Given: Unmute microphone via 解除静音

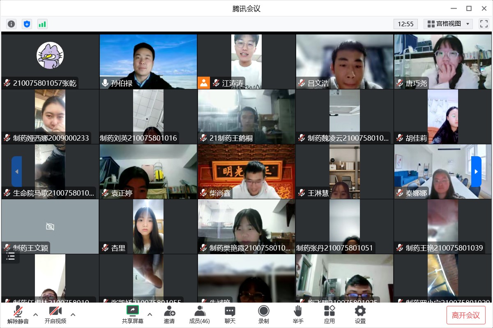Looking at the screenshot, I should click(x=18, y=314).
